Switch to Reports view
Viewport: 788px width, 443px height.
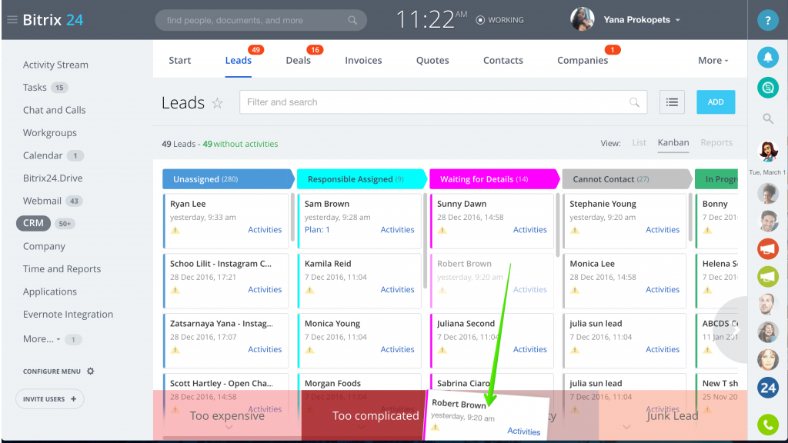pyautogui.click(x=716, y=142)
